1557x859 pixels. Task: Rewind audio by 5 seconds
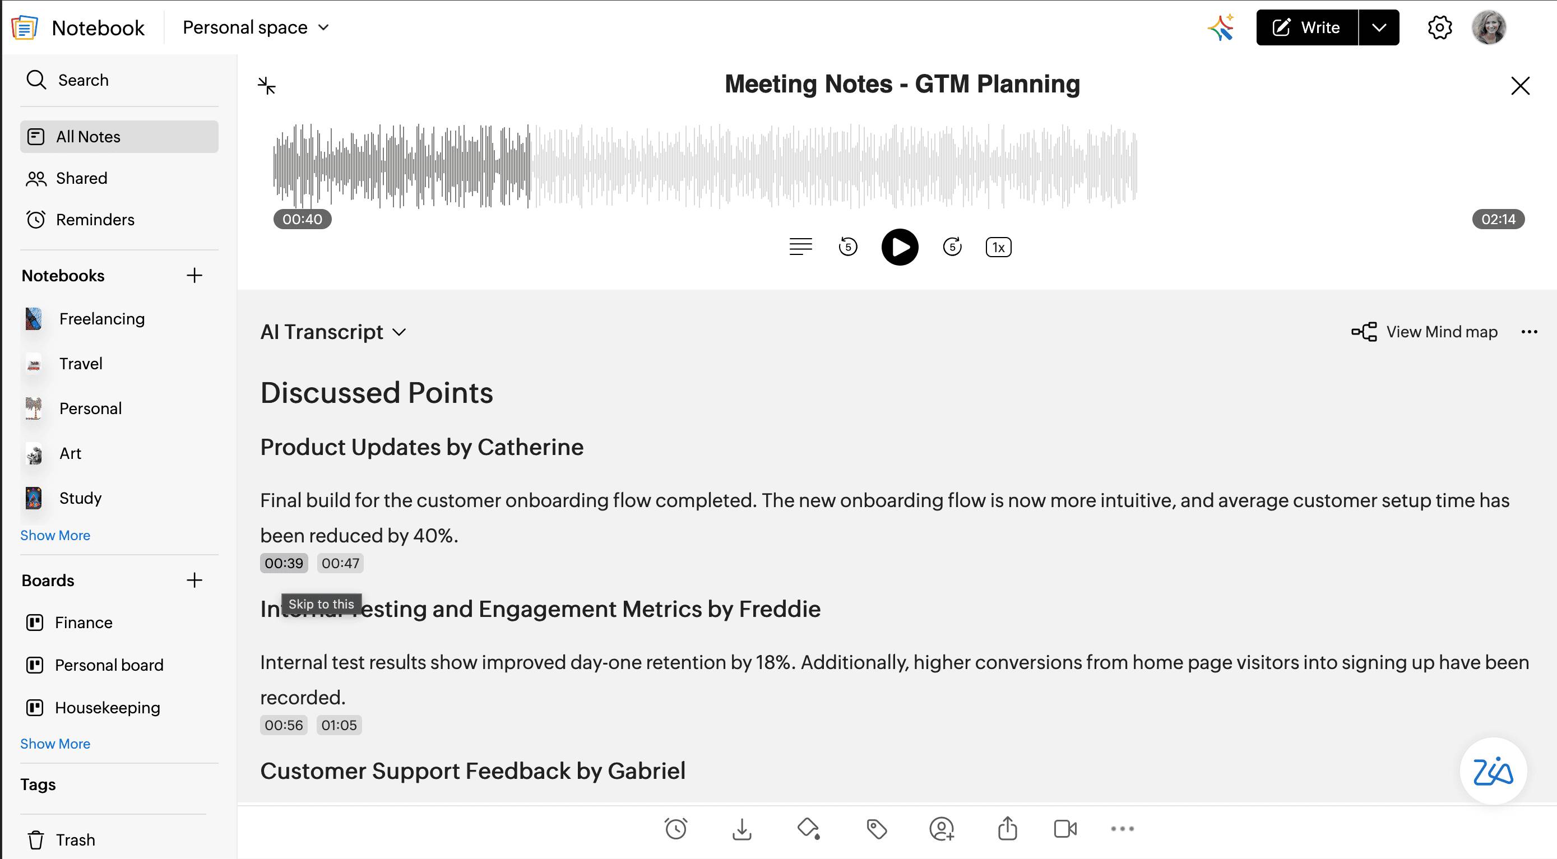848,247
